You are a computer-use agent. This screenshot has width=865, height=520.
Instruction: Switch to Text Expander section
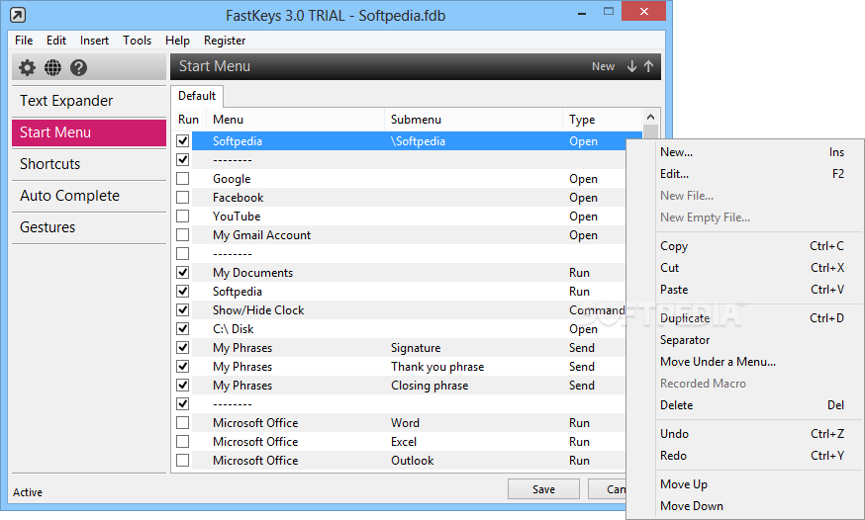[x=89, y=101]
